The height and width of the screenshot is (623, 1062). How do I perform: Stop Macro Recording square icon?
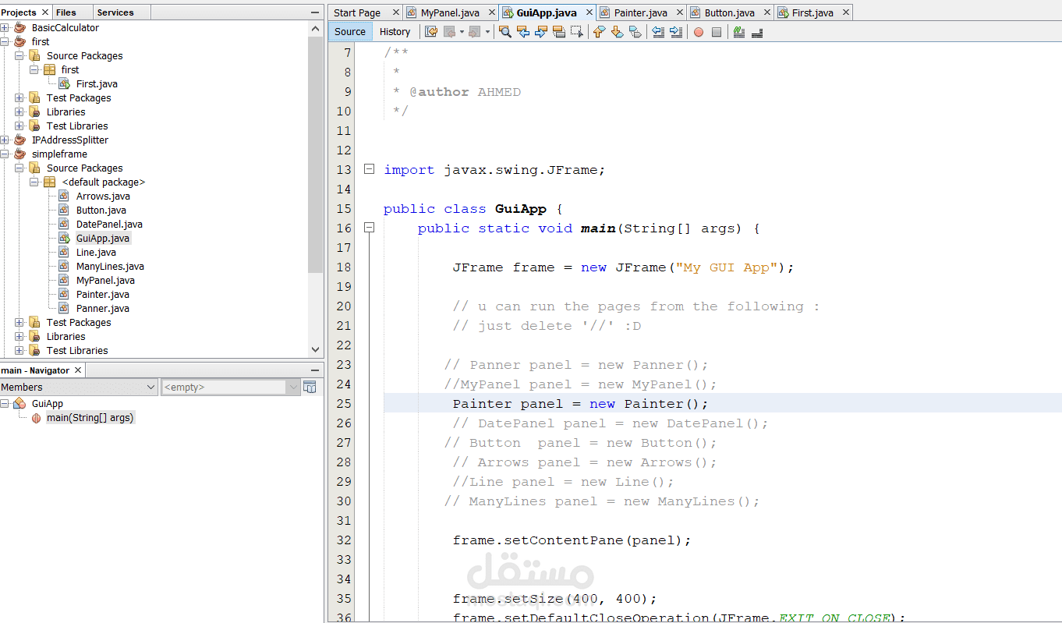[x=717, y=32]
